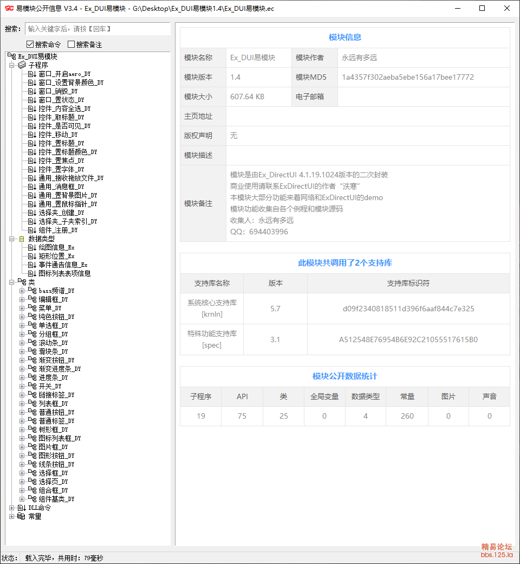The height and width of the screenshot is (564, 520).
Task: Click the 模块作者 value 永远有多远
Action: 359,57
